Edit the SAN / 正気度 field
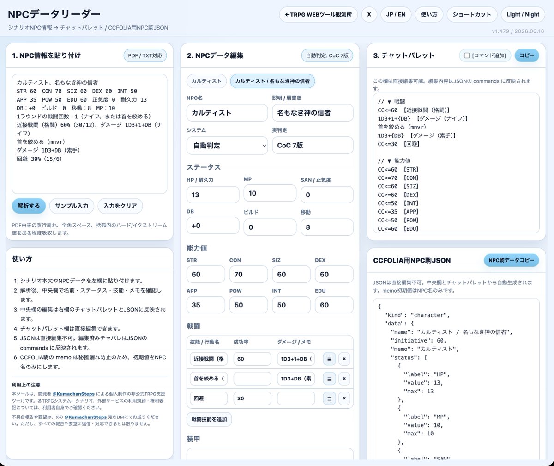Image resolution: width=554 pixels, height=466 pixels. coord(327,195)
